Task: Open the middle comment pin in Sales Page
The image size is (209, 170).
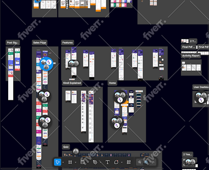Action: [x=44, y=96]
